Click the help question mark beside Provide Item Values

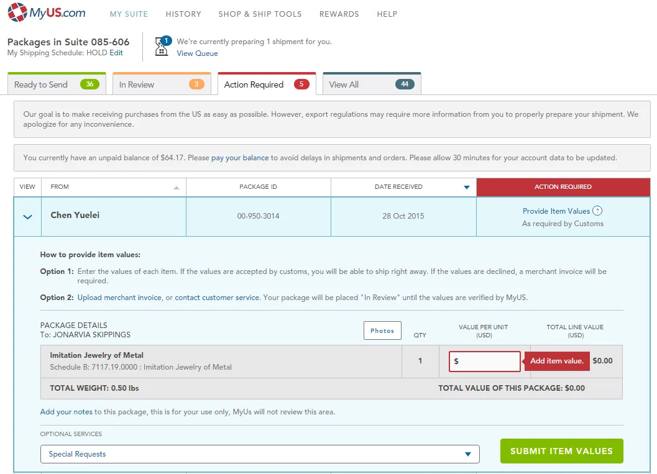point(597,211)
